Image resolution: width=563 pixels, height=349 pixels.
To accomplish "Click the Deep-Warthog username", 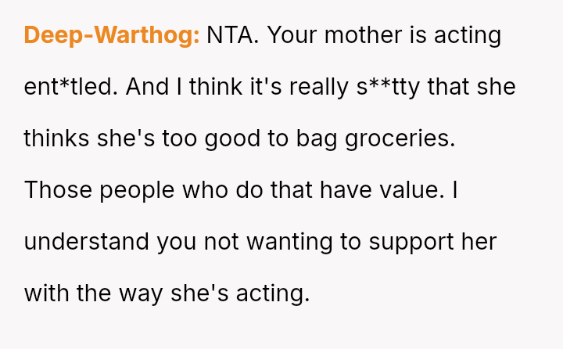I will click(112, 35).
